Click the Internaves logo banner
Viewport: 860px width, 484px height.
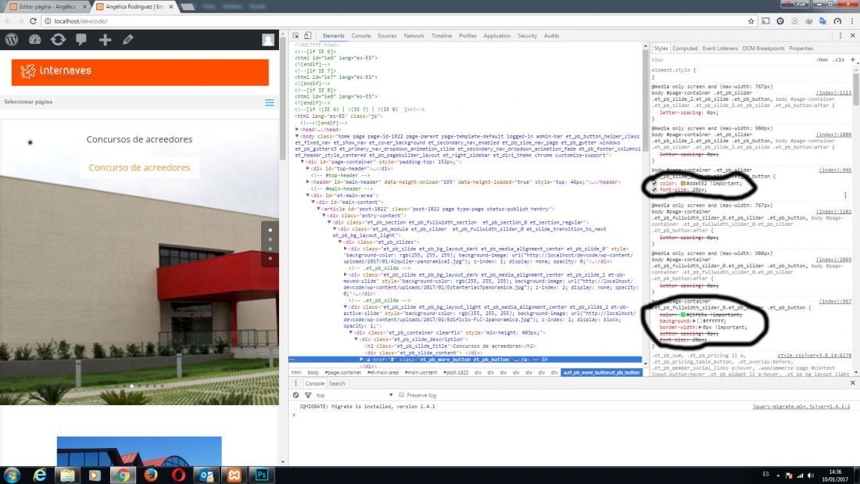[140, 72]
